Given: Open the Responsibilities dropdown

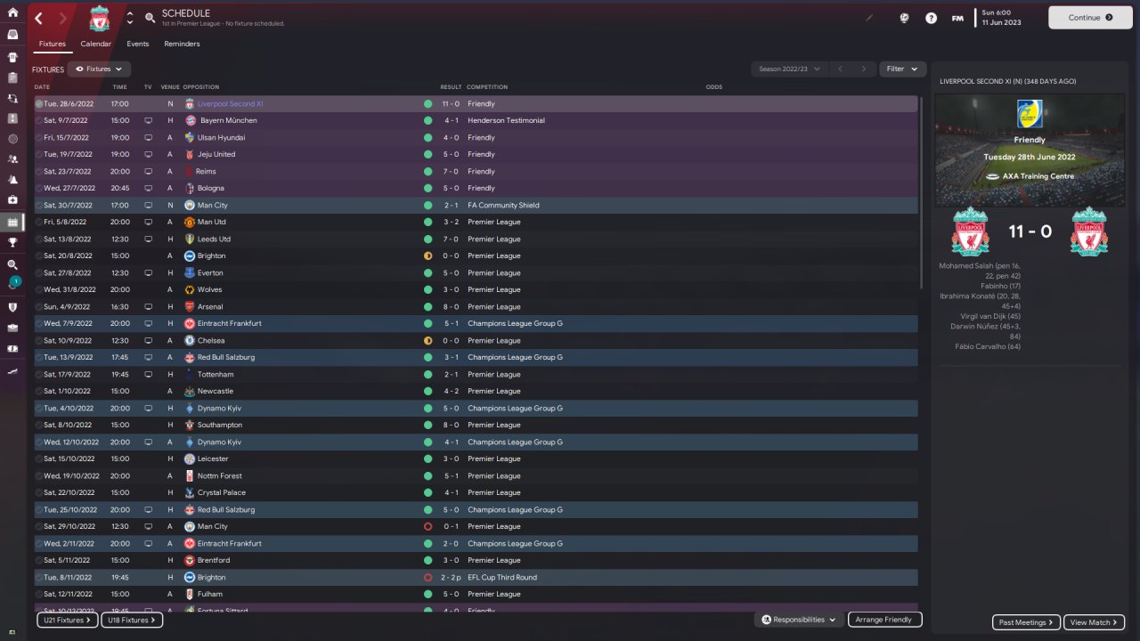Looking at the screenshot, I should 799,620.
